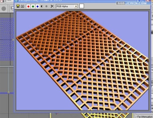Toggle the green channel display

[33, 6]
